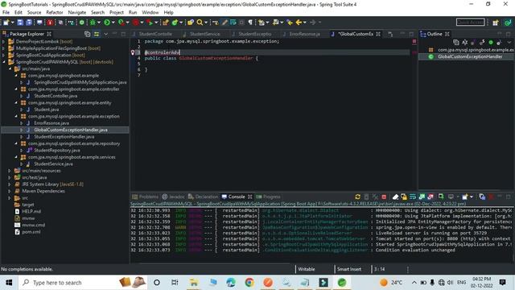Click the Save toolbar icon
This screenshot has height=290, width=515.
[20, 23]
